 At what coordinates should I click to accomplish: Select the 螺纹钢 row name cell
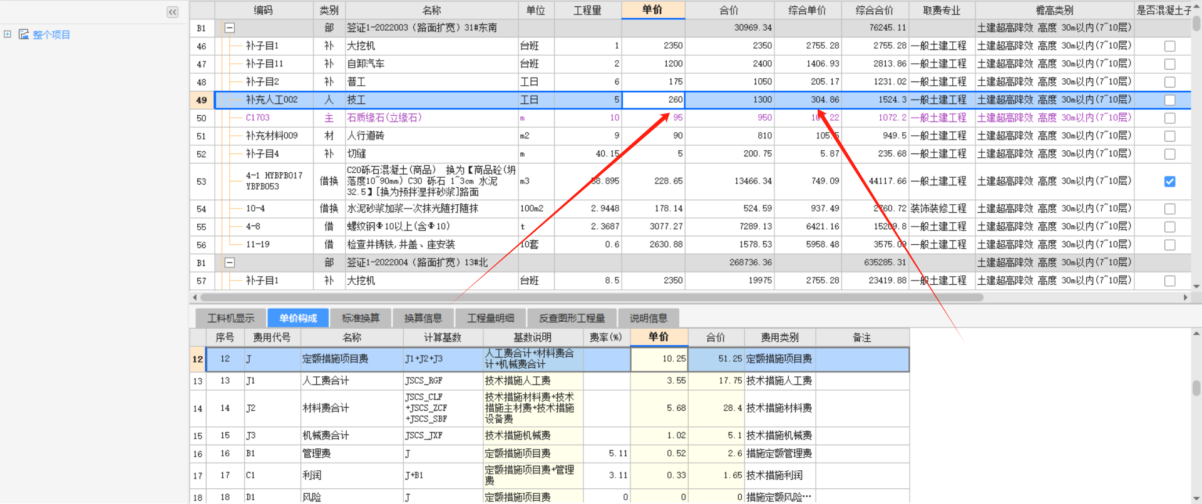point(431,227)
